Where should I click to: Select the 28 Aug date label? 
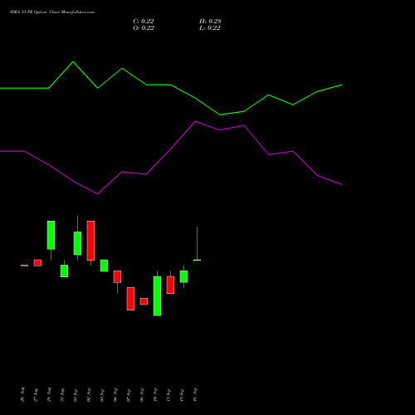(49, 394)
